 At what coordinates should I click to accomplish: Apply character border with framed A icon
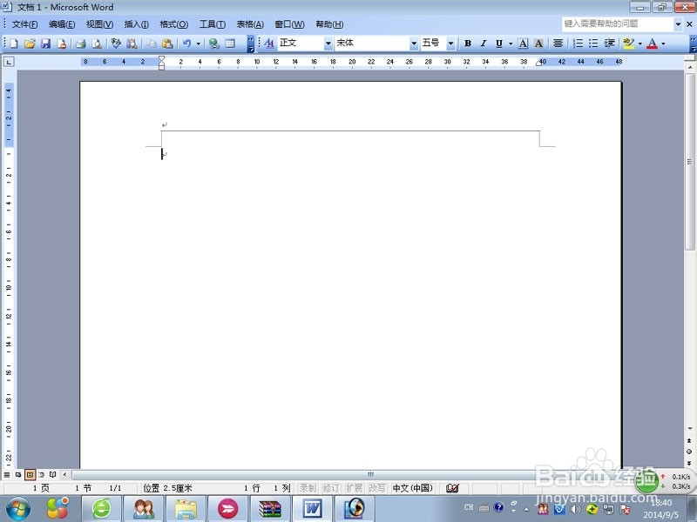[524, 43]
